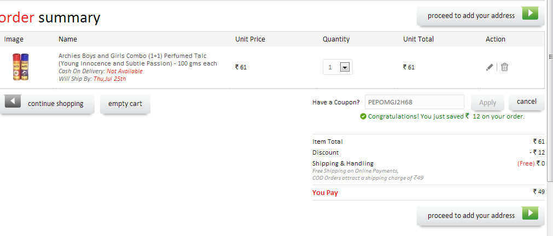This screenshot has height=236, width=553.
Task: Click the green checkmark next to Congratulations message
Action: point(363,116)
